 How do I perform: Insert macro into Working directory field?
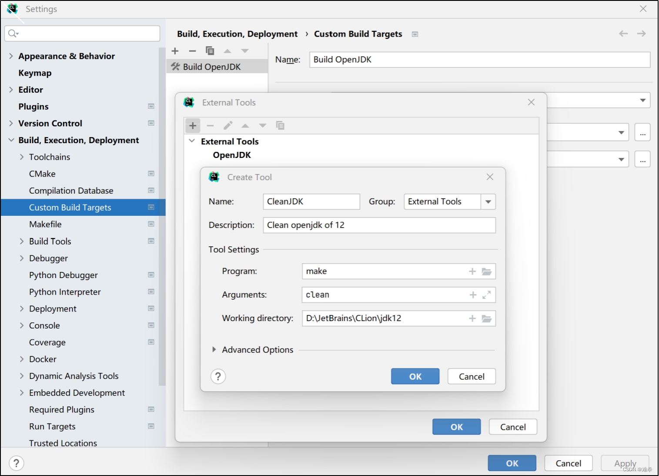[x=472, y=318]
